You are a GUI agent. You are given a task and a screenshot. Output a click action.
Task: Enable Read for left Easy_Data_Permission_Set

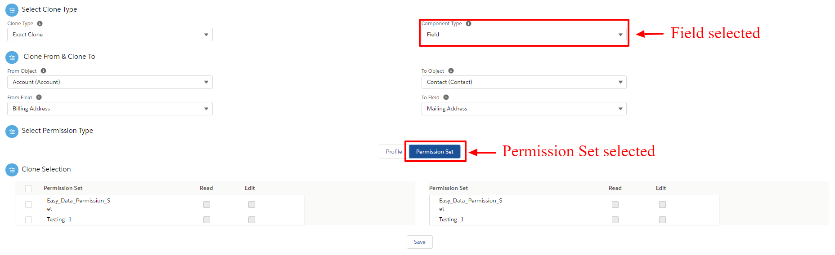pos(207,204)
